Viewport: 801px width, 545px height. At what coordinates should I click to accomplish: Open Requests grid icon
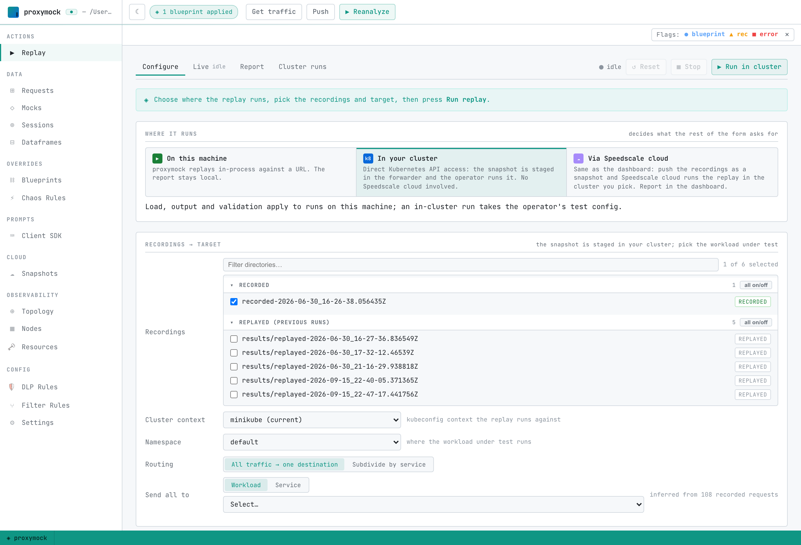pyautogui.click(x=13, y=91)
